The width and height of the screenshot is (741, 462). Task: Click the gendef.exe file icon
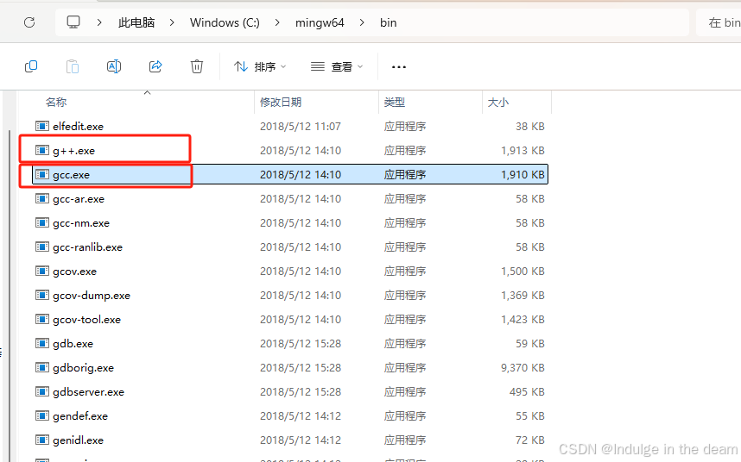(42, 415)
